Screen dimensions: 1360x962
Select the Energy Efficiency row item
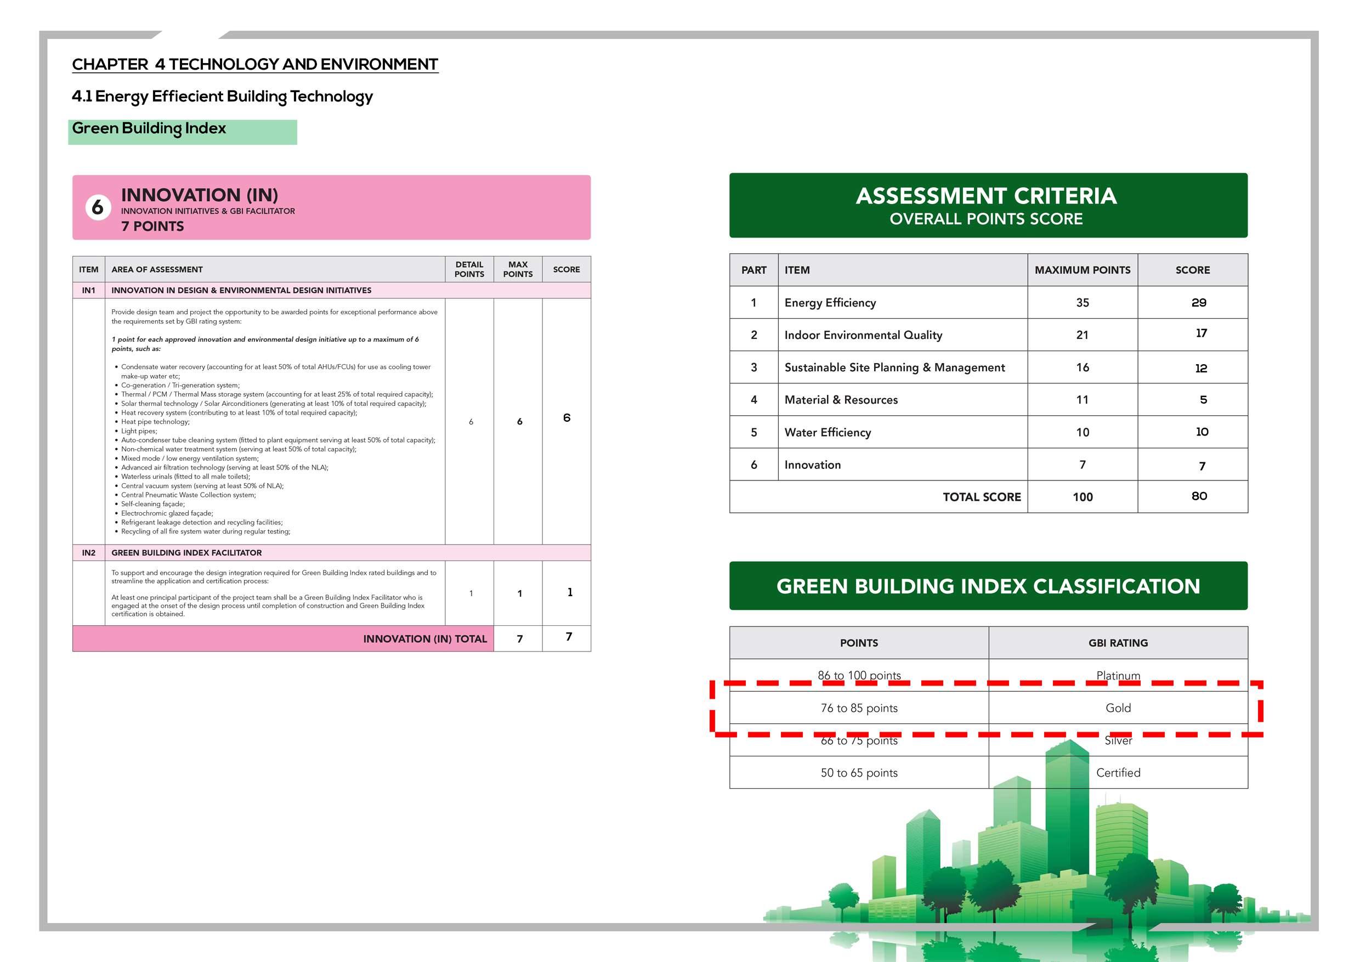[830, 303]
